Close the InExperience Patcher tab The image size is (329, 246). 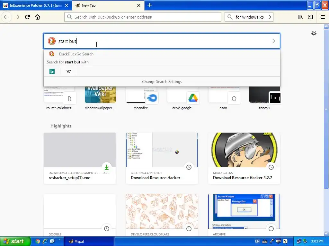pyautogui.click(x=67, y=5)
